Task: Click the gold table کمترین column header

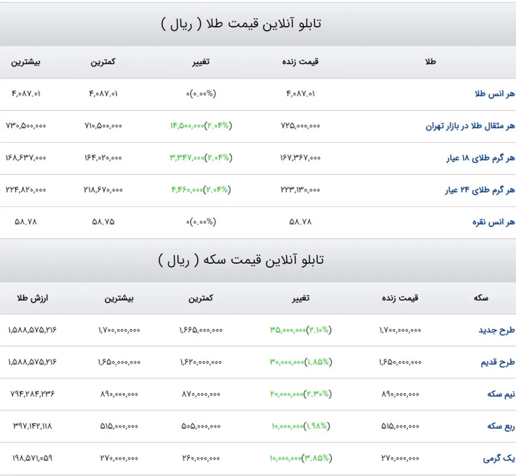Action: [x=103, y=62]
